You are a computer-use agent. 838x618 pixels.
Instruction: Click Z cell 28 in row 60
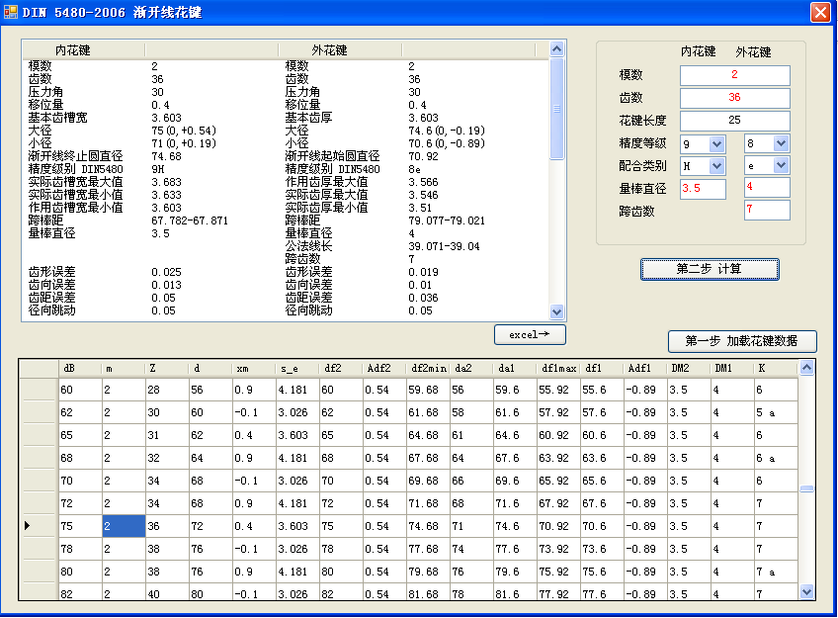coord(167,390)
